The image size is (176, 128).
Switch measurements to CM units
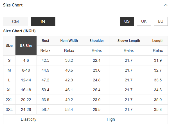15,21
